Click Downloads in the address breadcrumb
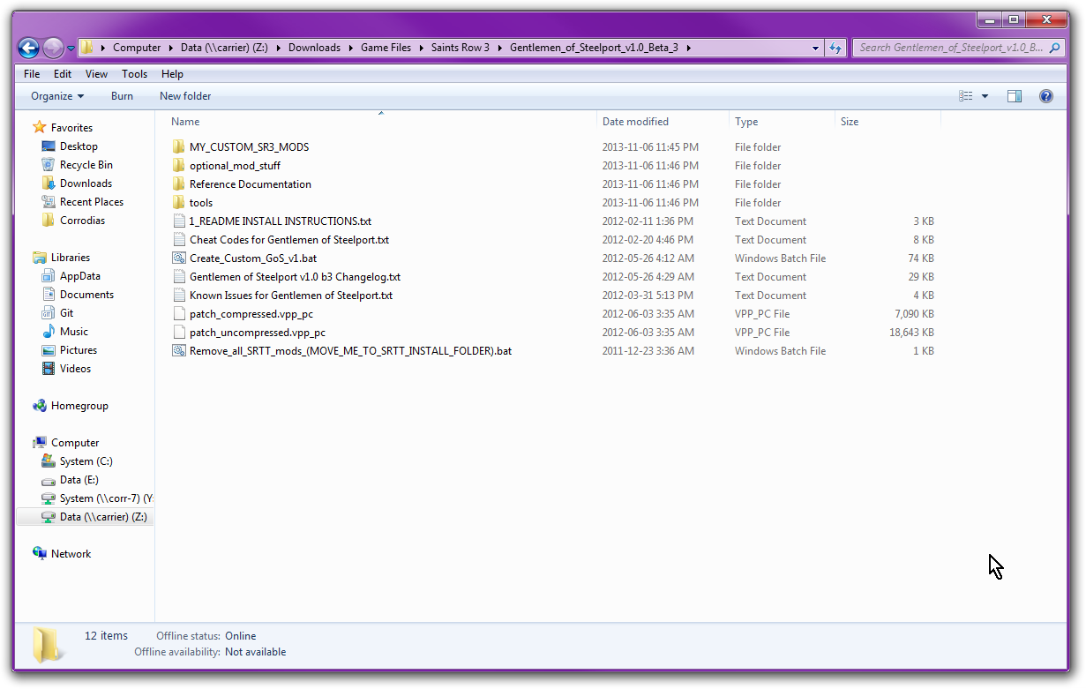 314,48
